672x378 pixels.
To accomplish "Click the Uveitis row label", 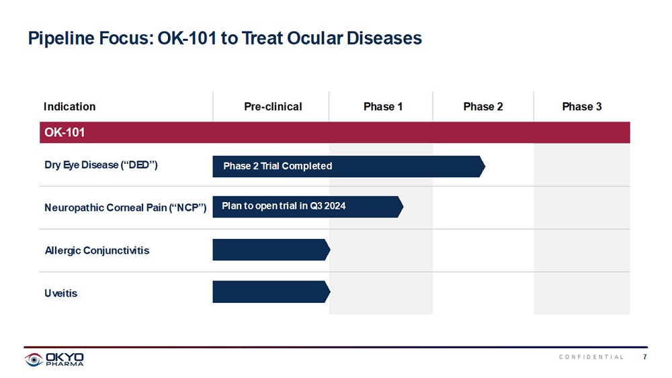I will [60, 293].
